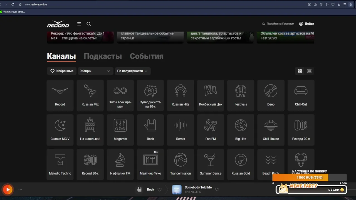The image size is (356, 200).
Task: Open site search magnifier icon
Action: (x=89, y=24)
